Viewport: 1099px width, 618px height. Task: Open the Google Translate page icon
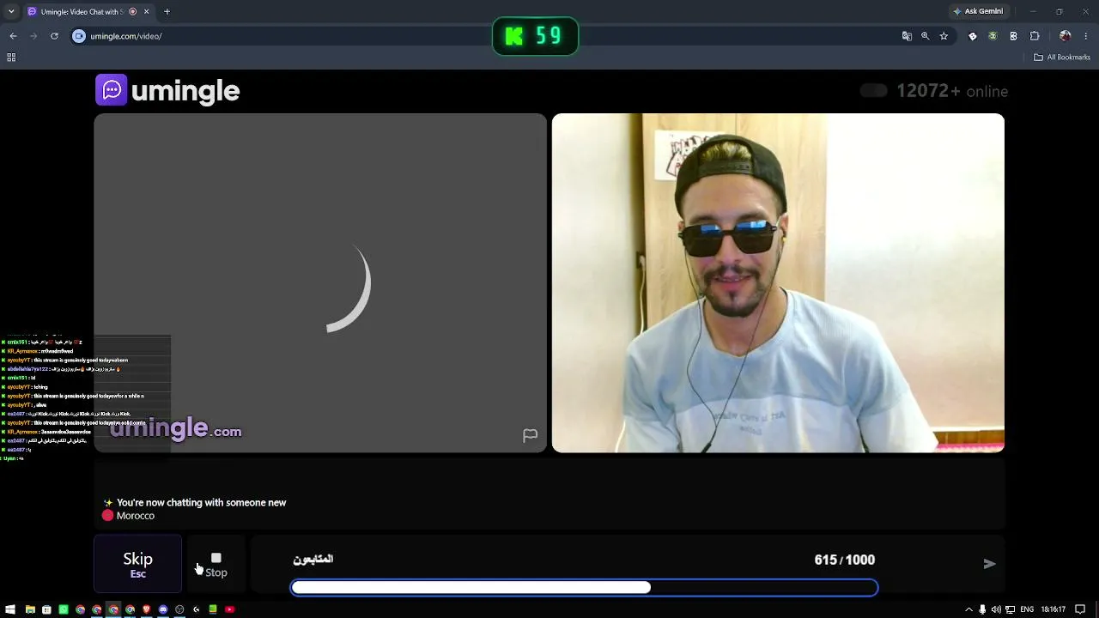point(907,36)
